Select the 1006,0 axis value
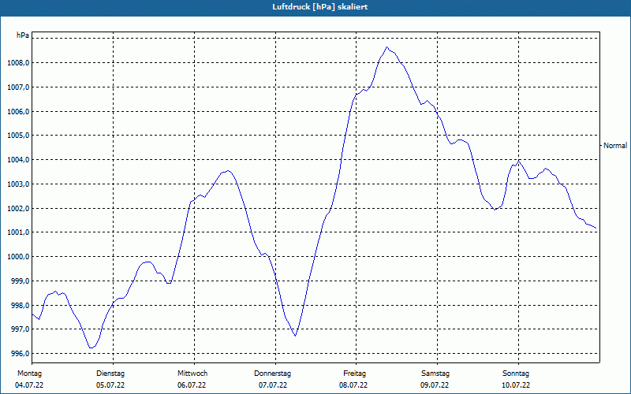The height and width of the screenshot is (394, 631). (17, 111)
